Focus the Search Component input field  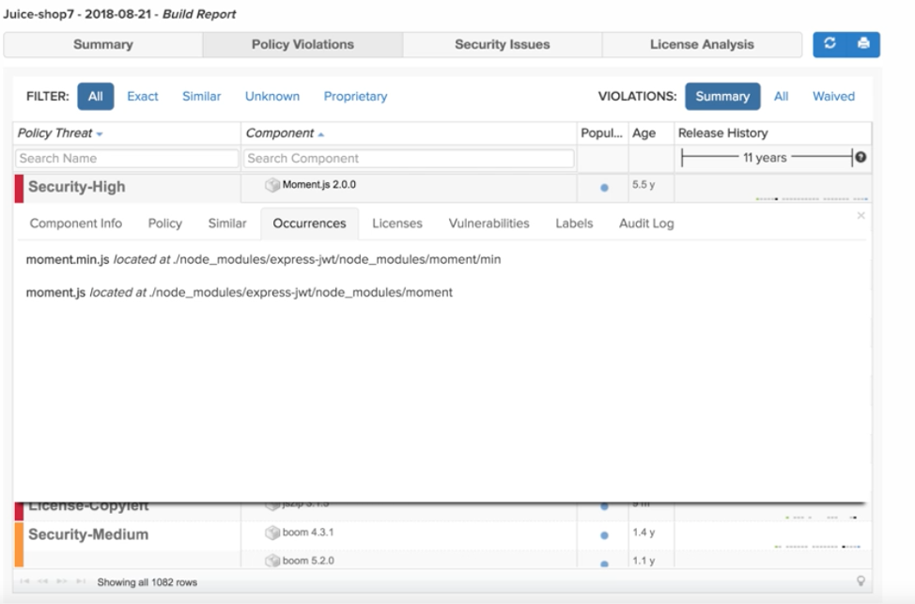tap(409, 158)
